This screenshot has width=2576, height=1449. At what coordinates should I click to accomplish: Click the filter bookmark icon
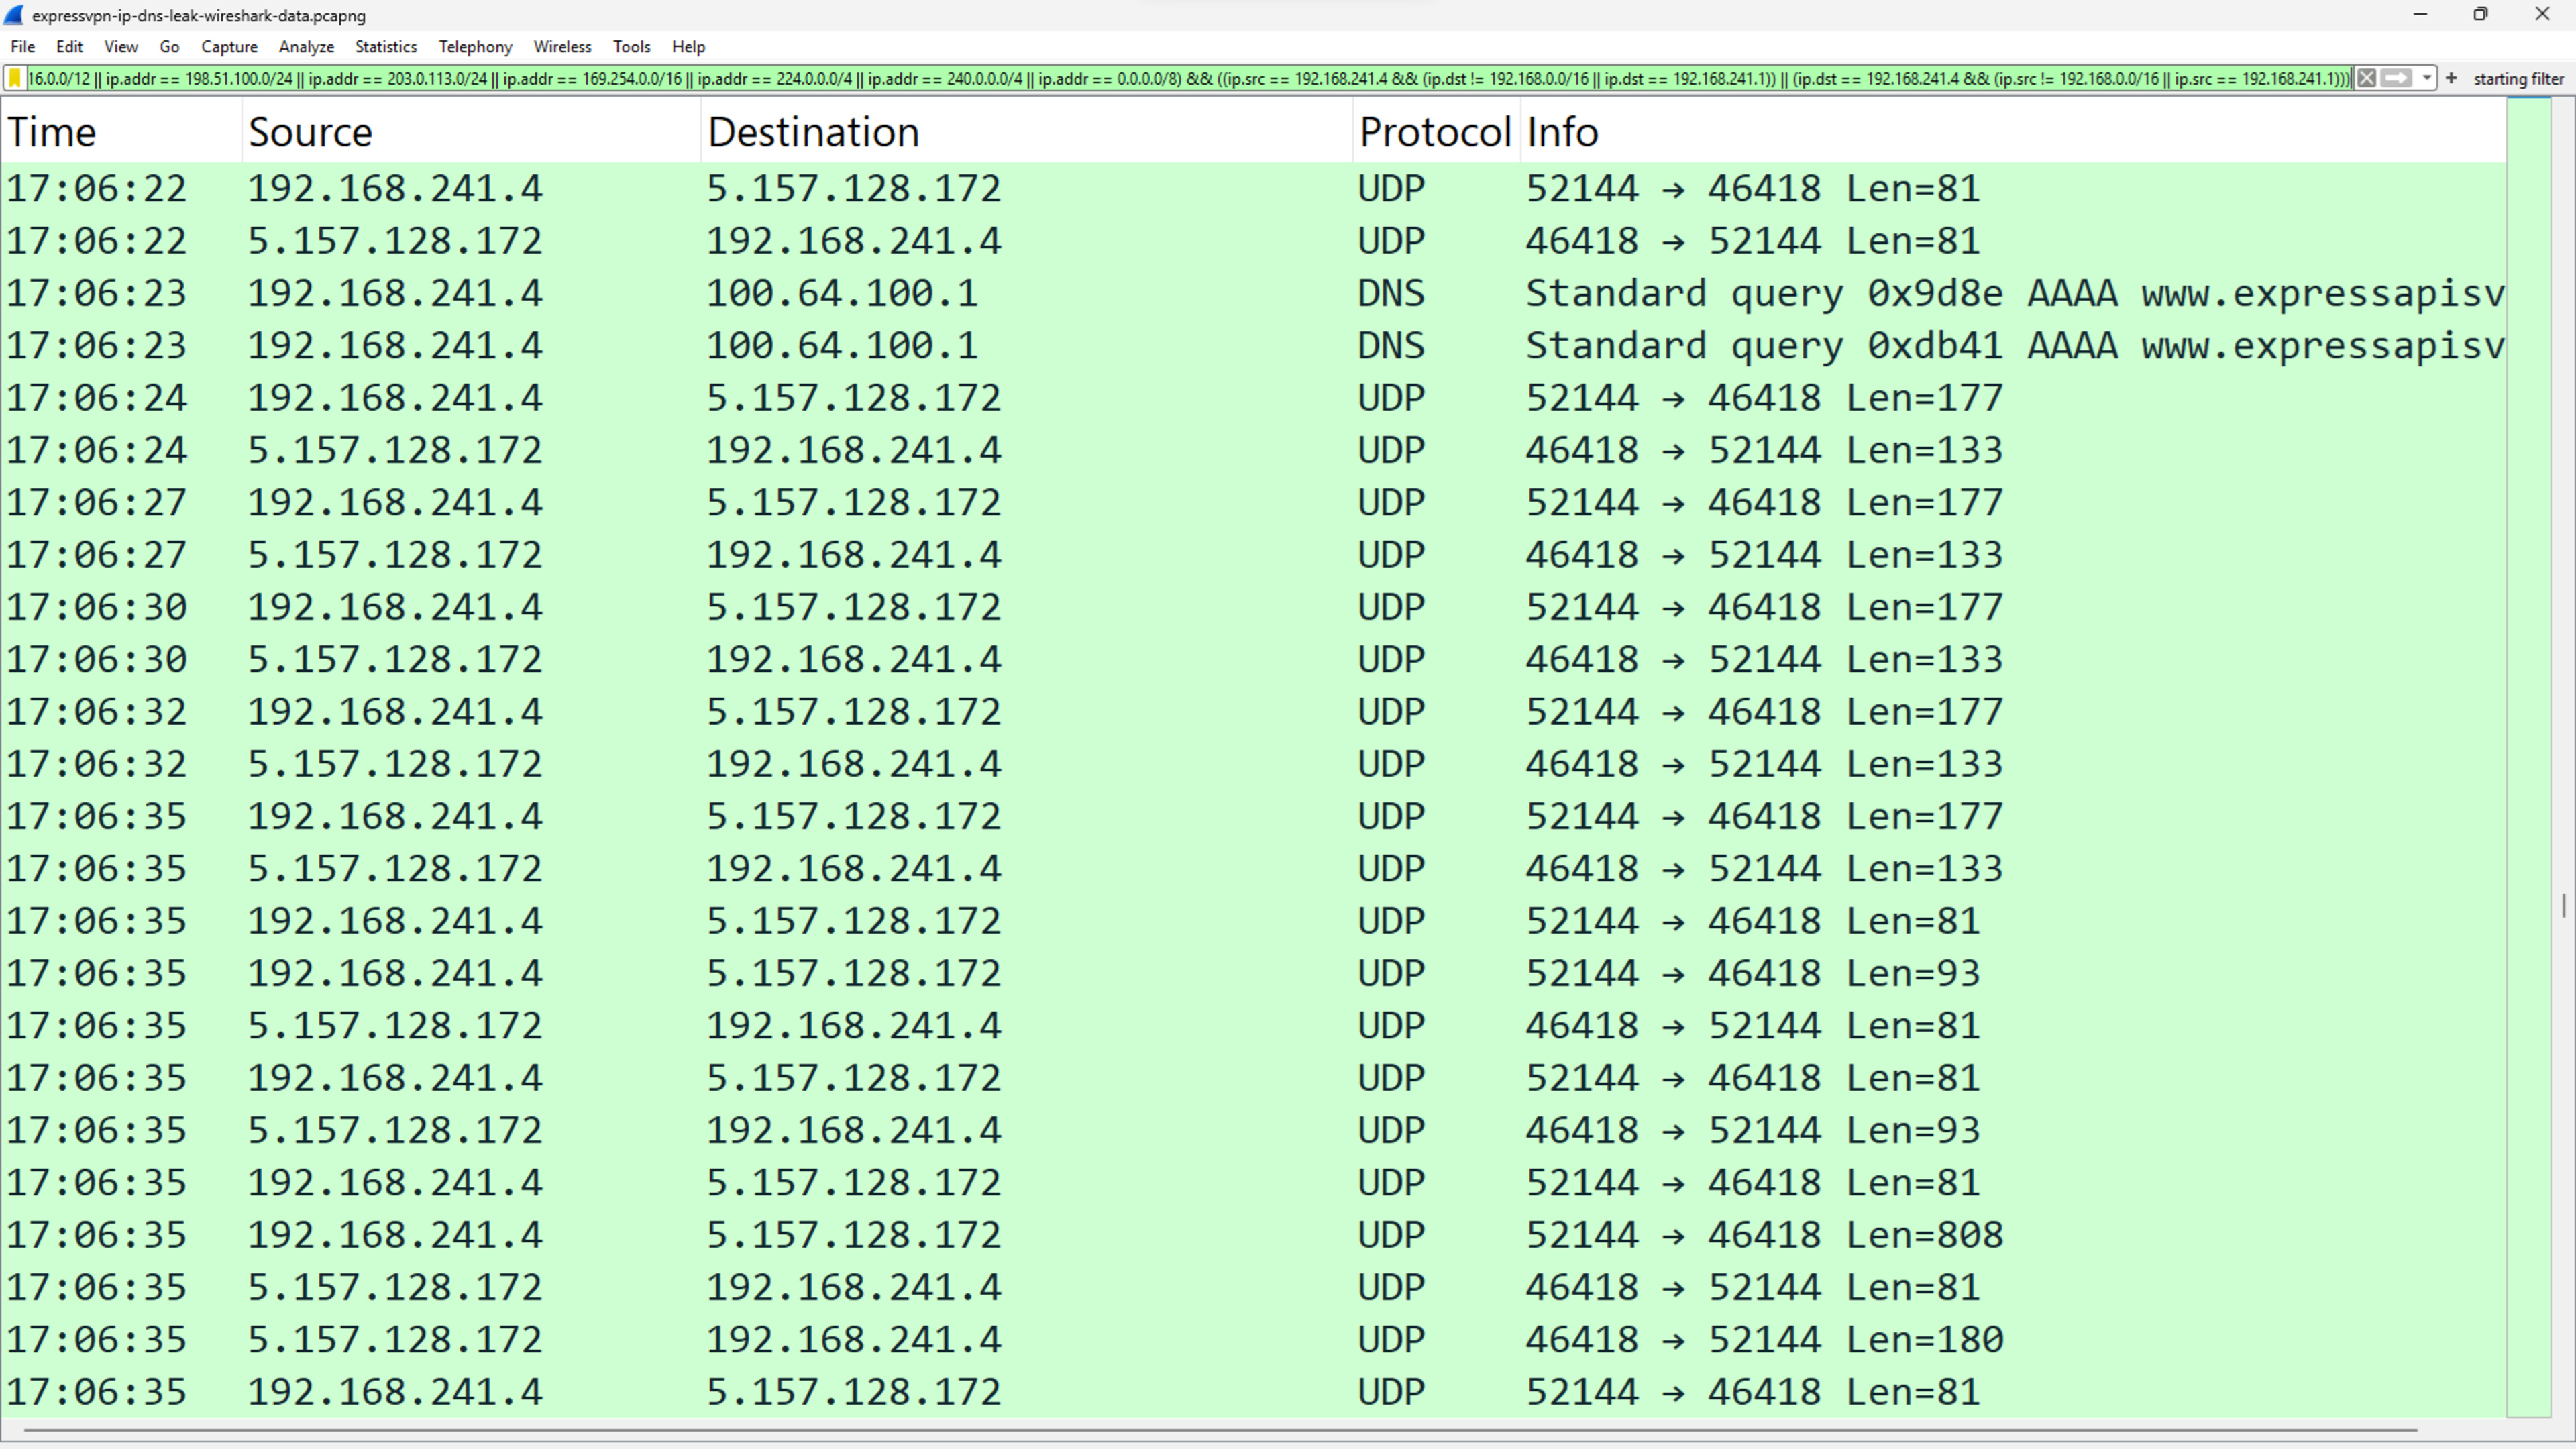(15, 78)
